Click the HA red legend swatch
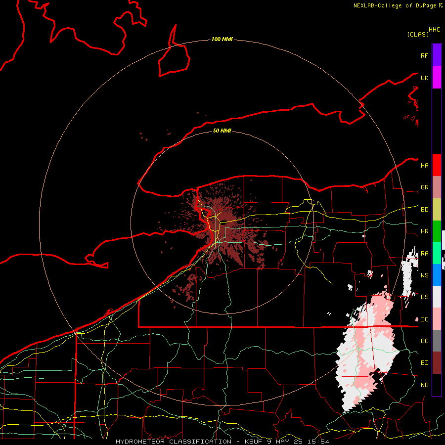 point(437,165)
